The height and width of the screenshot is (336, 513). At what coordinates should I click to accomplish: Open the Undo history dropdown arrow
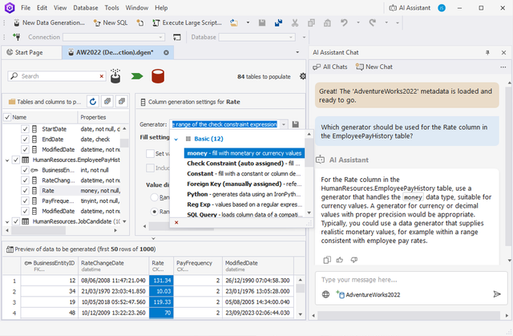tap(358, 22)
